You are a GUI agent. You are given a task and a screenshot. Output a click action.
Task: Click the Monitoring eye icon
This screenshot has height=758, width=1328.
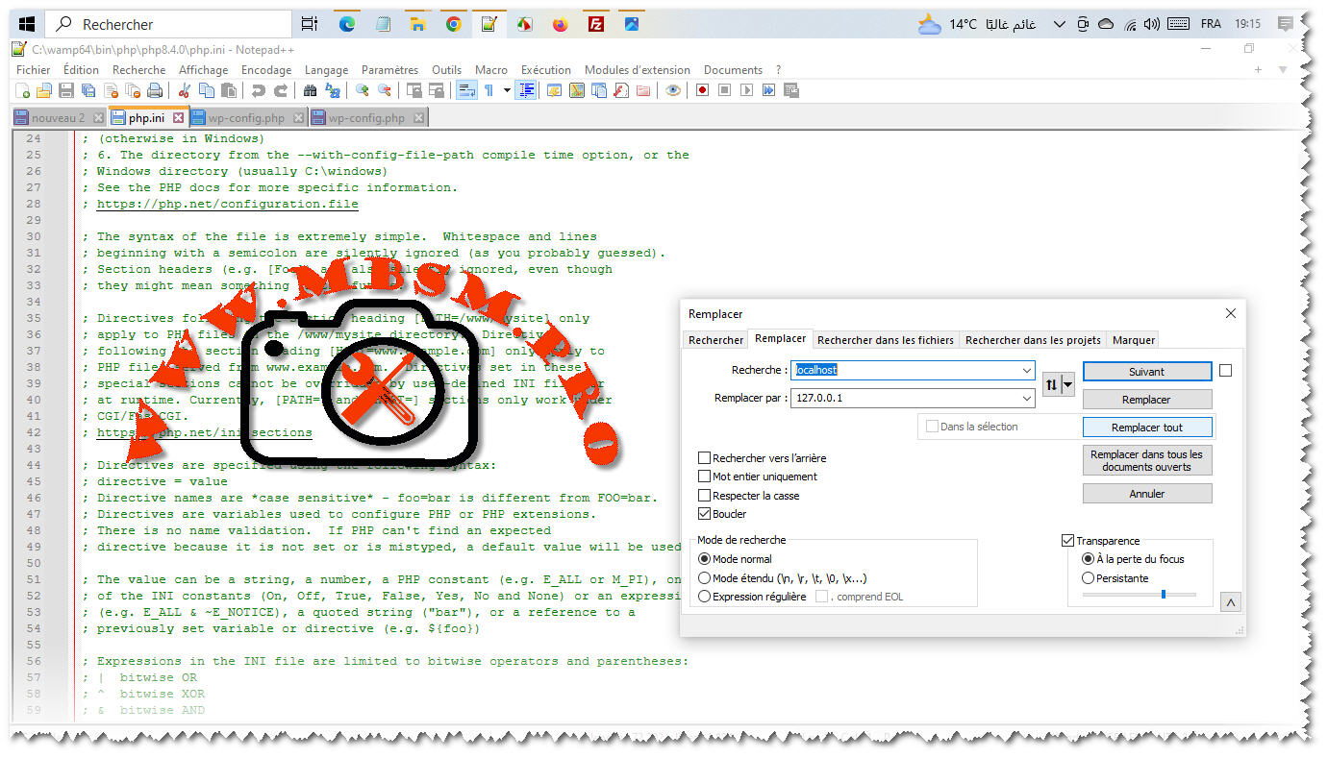coord(673,90)
